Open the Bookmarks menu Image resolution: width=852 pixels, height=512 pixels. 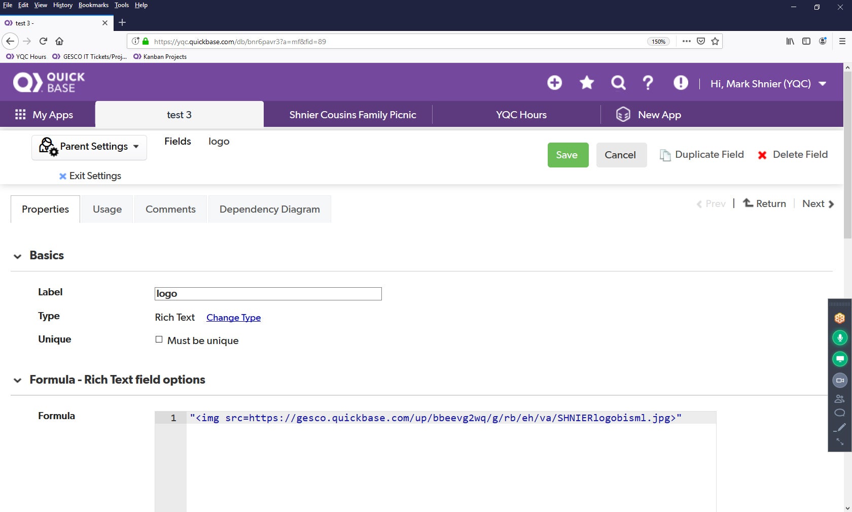pyautogui.click(x=93, y=5)
